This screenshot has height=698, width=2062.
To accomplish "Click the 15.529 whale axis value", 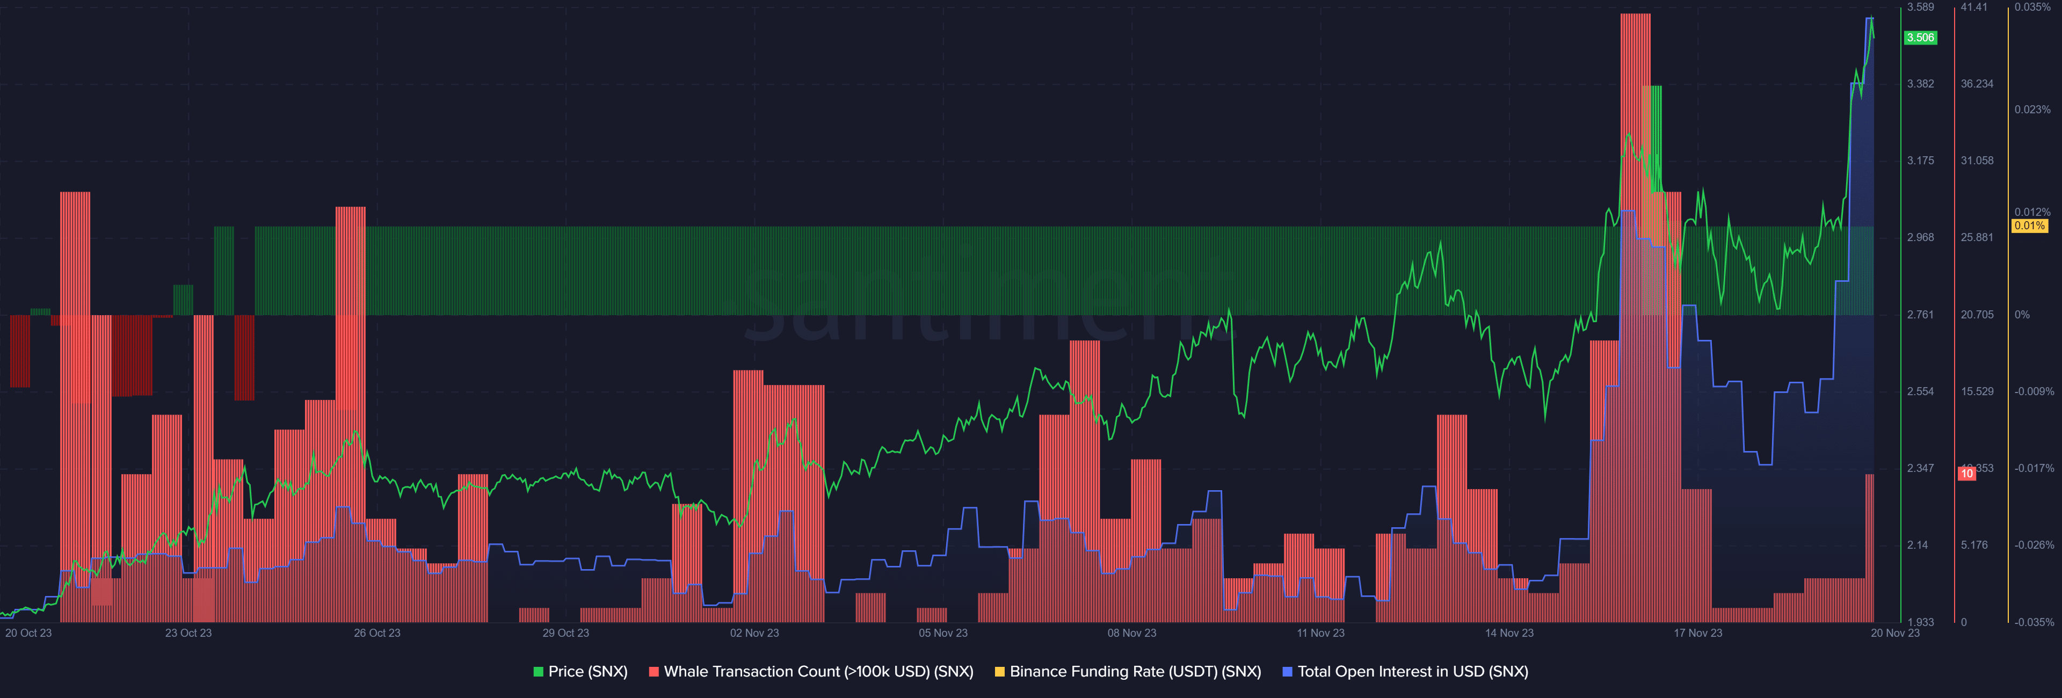I will click(1977, 391).
